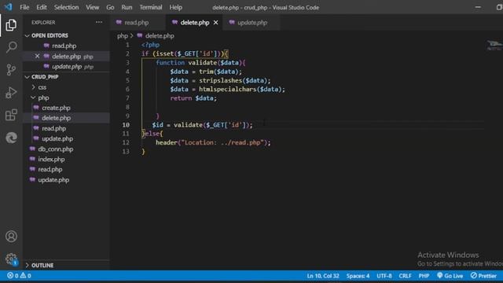Change Spaces: 4 indentation setting

[x=358, y=276]
